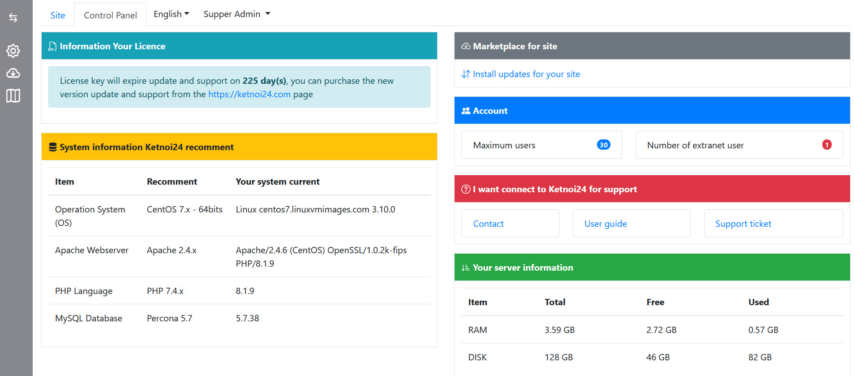Screen dimensions: 855x376
Task: Click Information Your Licence header
Action: click(x=239, y=46)
